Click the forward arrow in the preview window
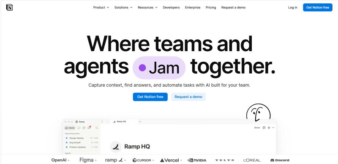 (x=107, y=122)
